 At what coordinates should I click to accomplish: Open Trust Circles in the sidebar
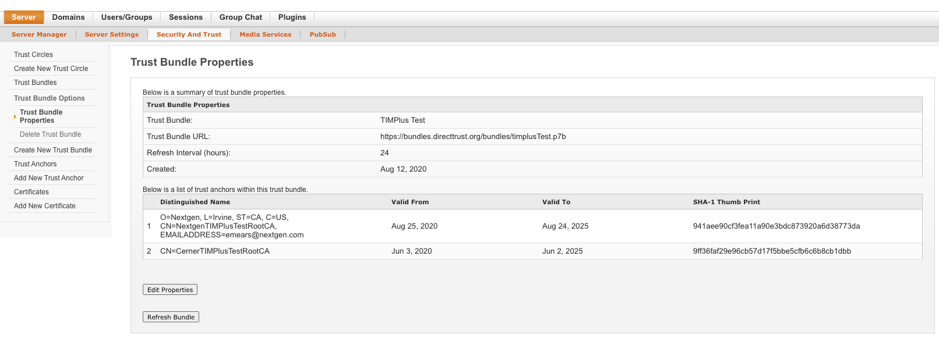click(33, 55)
